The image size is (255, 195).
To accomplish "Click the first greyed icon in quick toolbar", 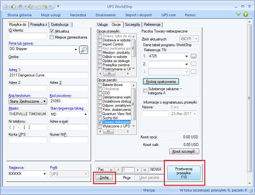I will (x=6, y=6).
